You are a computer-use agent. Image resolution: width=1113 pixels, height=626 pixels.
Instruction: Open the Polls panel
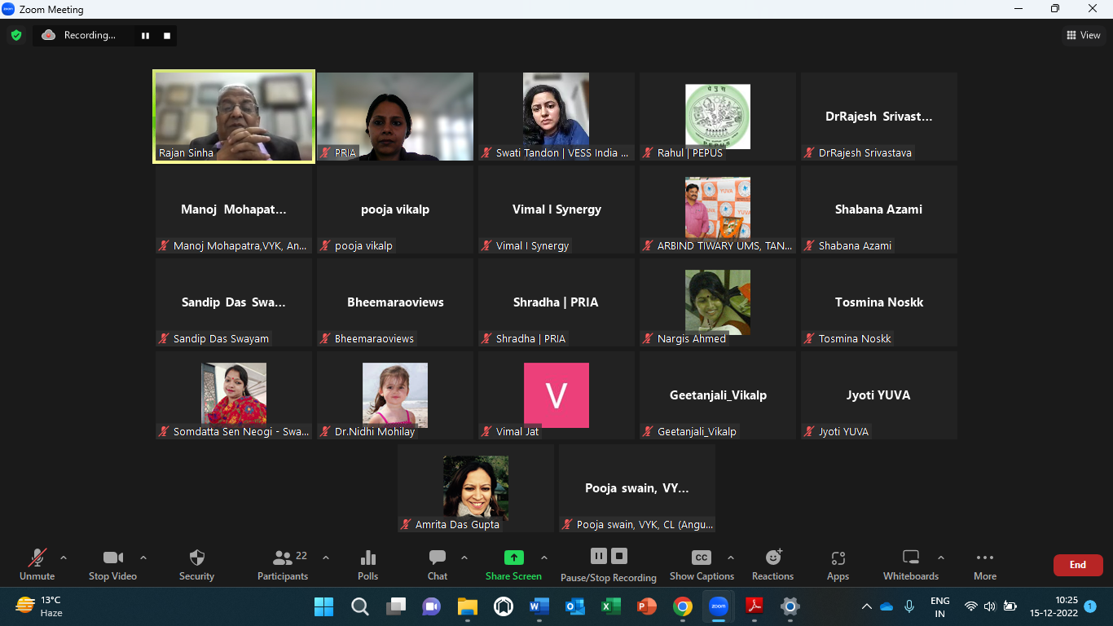click(x=367, y=565)
